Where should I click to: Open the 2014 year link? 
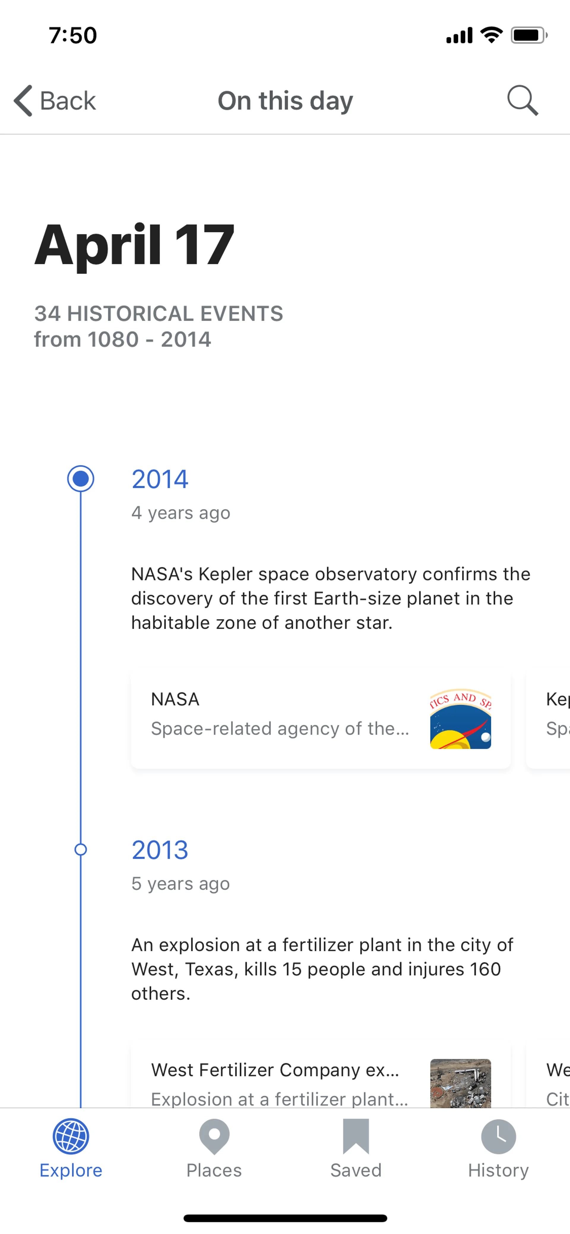point(160,479)
